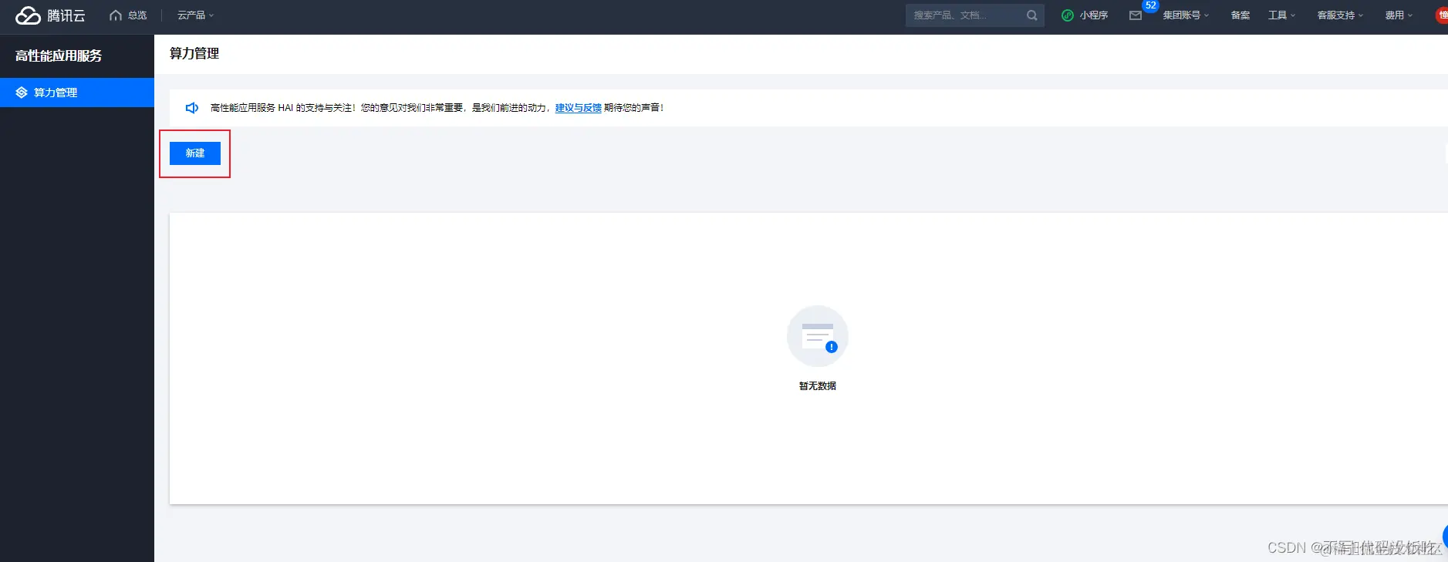The image size is (1448, 562).
Task: Click the 暂无数据 empty-state icon
Action: tap(818, 336)
